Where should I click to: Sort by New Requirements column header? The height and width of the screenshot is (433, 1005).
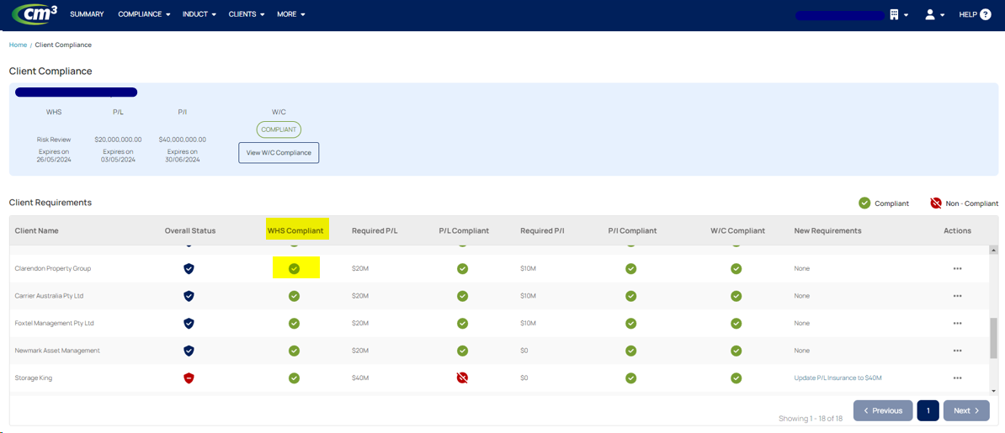[x=827, y=230]
